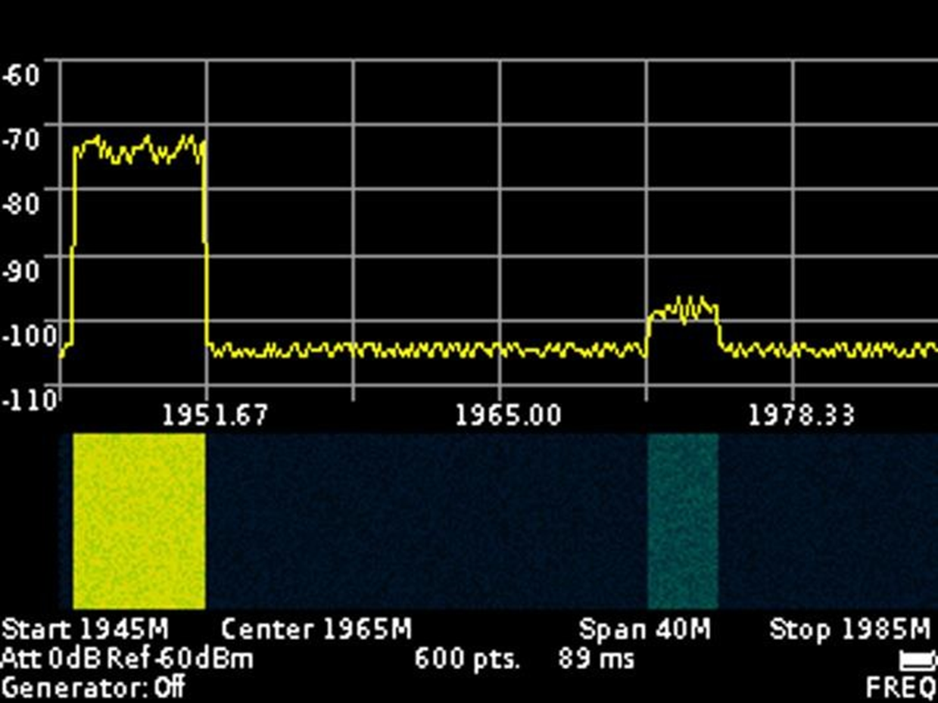Image resolution: width=938 pixels, height=703 pixels.
Task: Click the 1978.33 frequency axis label
Action: (x=801, y=415)
